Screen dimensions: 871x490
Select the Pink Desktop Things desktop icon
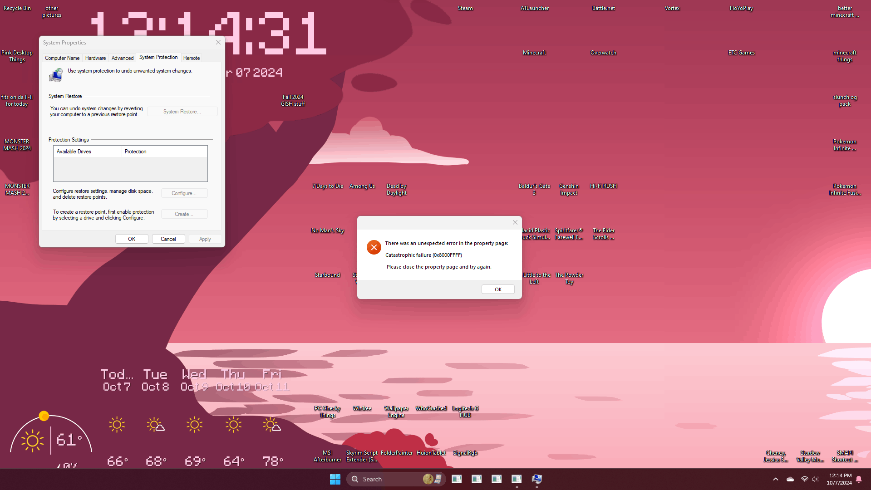tap(17, 56)
